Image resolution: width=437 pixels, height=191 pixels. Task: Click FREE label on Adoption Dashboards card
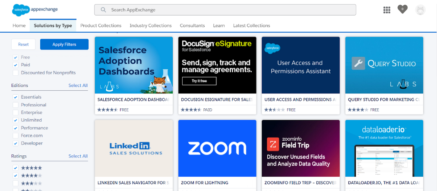tap(124, 110)
